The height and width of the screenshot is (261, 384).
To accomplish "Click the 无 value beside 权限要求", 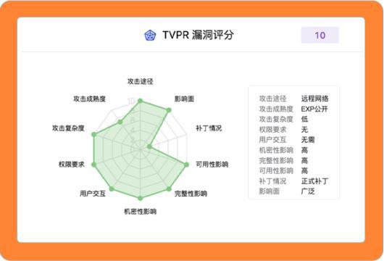I will (304, 129).
